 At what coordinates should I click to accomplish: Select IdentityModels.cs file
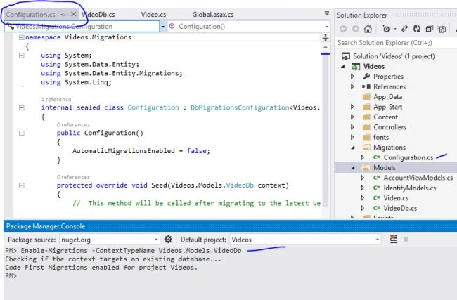(409, 188)
